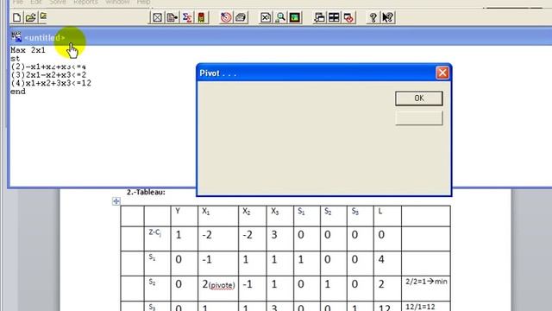Open Help with the question mark icon

(x=373, y=17)
